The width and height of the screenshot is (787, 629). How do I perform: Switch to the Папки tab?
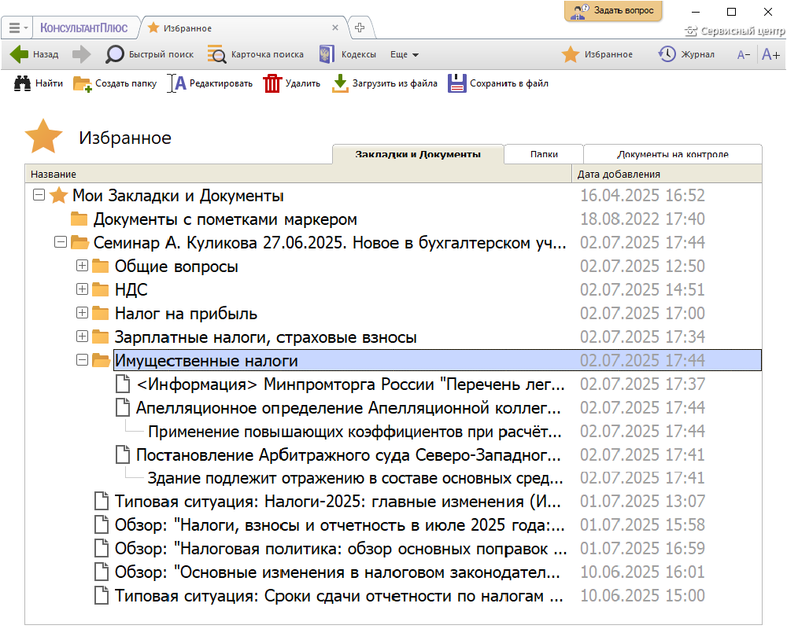pyautogui.click(x=544, y=154)
